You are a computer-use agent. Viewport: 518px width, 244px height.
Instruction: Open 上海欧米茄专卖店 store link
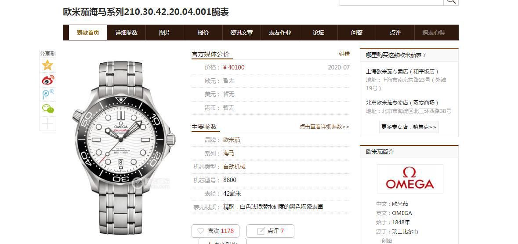coord(402,71)
